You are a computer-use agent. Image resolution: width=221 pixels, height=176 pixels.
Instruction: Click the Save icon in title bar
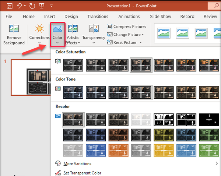pos(10,6)
